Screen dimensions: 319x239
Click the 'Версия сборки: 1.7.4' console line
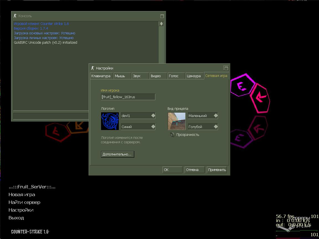click(31, 28)
